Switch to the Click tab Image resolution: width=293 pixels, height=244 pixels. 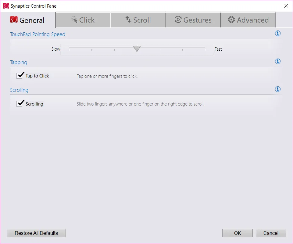click(x=83, y=20)
